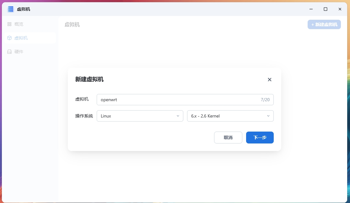
Task: Click the 虚拟机 page heading
Action: (x=72, y=24)
